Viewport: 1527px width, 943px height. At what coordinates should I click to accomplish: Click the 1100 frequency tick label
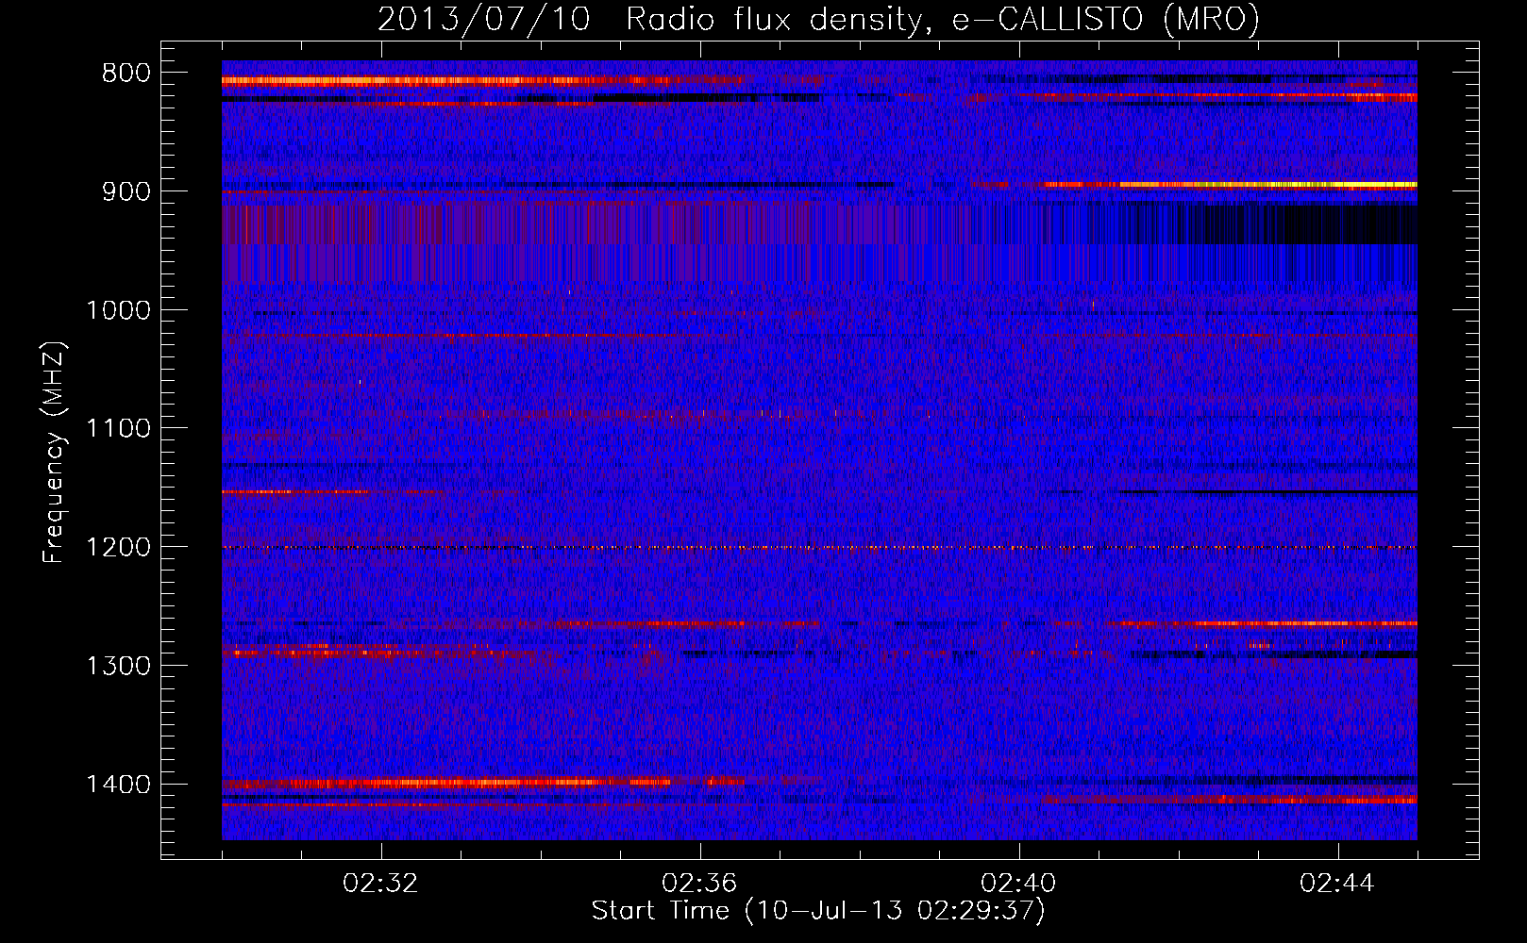tap(118, 429)
